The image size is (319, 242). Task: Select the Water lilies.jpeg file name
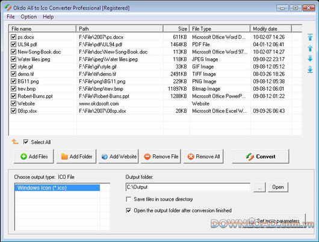34,59
